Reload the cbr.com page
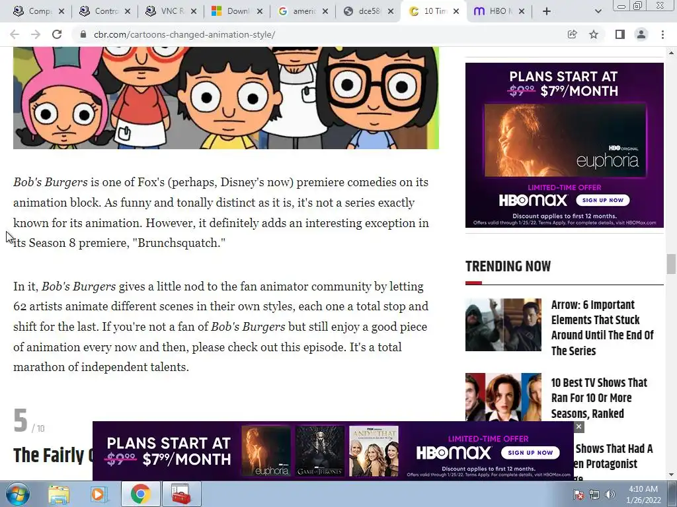Image resolution: width=677 pixels, height=507 pixels. 57,34
